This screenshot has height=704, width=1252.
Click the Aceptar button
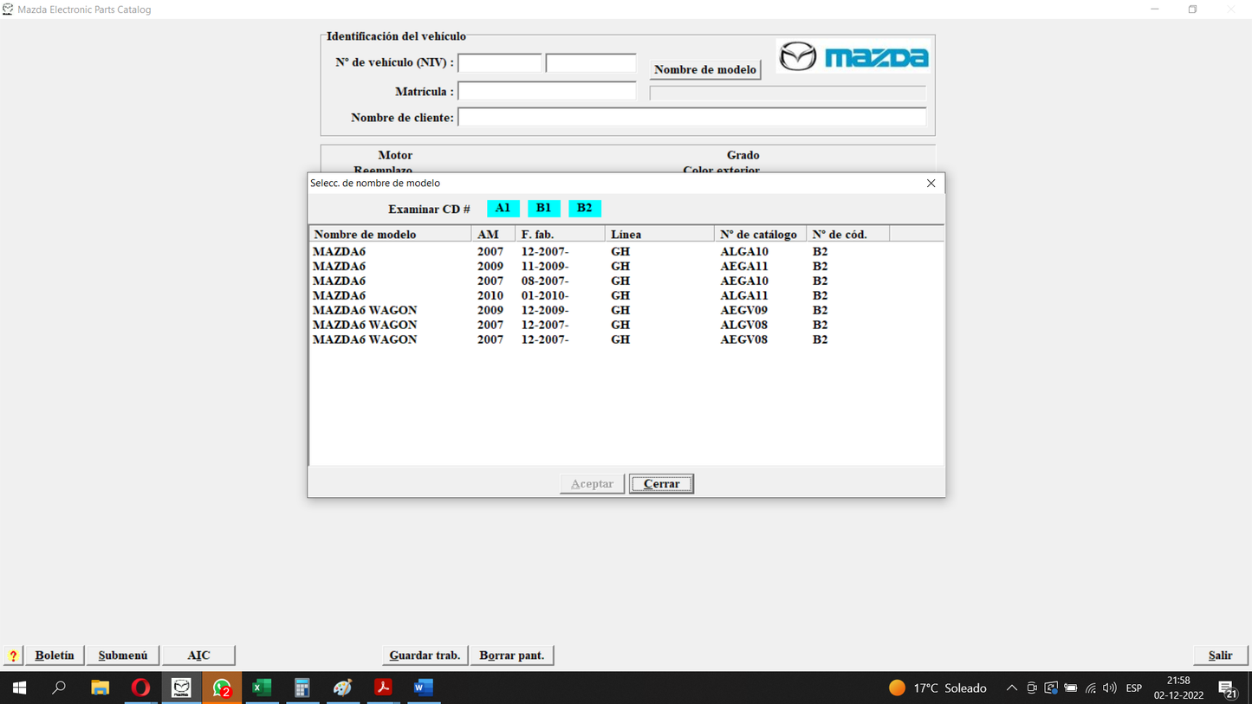tap(593, 484)
